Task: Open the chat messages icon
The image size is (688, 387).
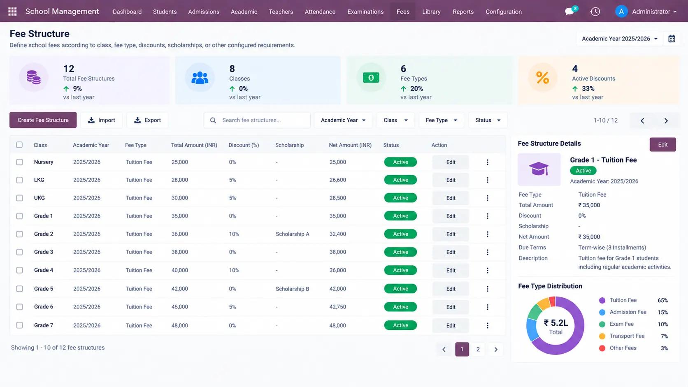Action: (570, 12)
